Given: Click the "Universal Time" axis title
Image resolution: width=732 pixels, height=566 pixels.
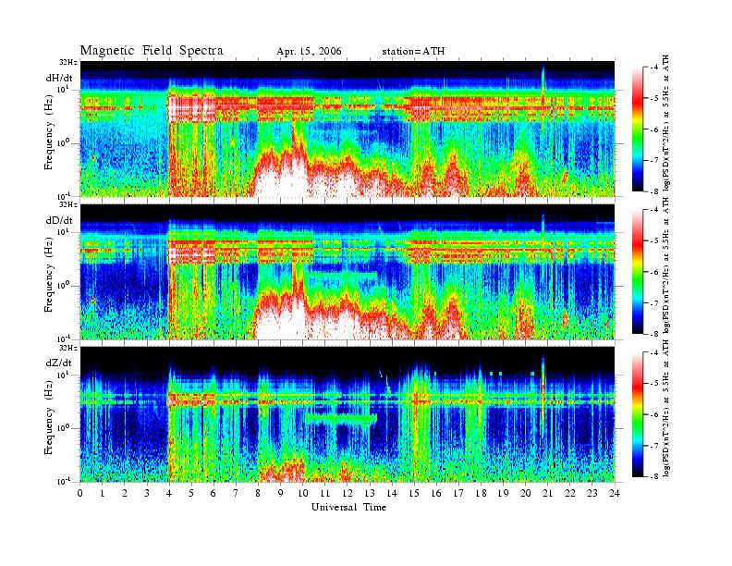Looking at the screenshot, I should 348,507.
